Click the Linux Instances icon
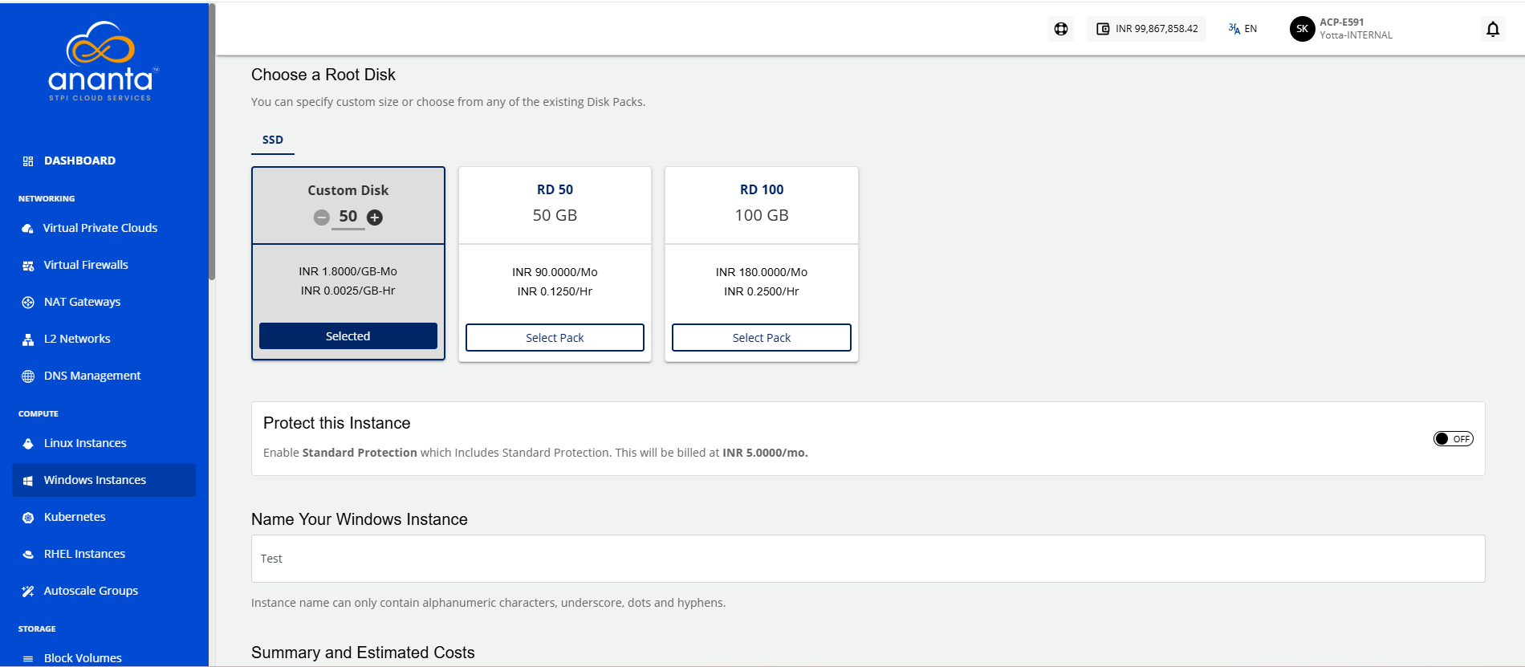Viewport: 1525px width, 667px height. tap(28, 444)
